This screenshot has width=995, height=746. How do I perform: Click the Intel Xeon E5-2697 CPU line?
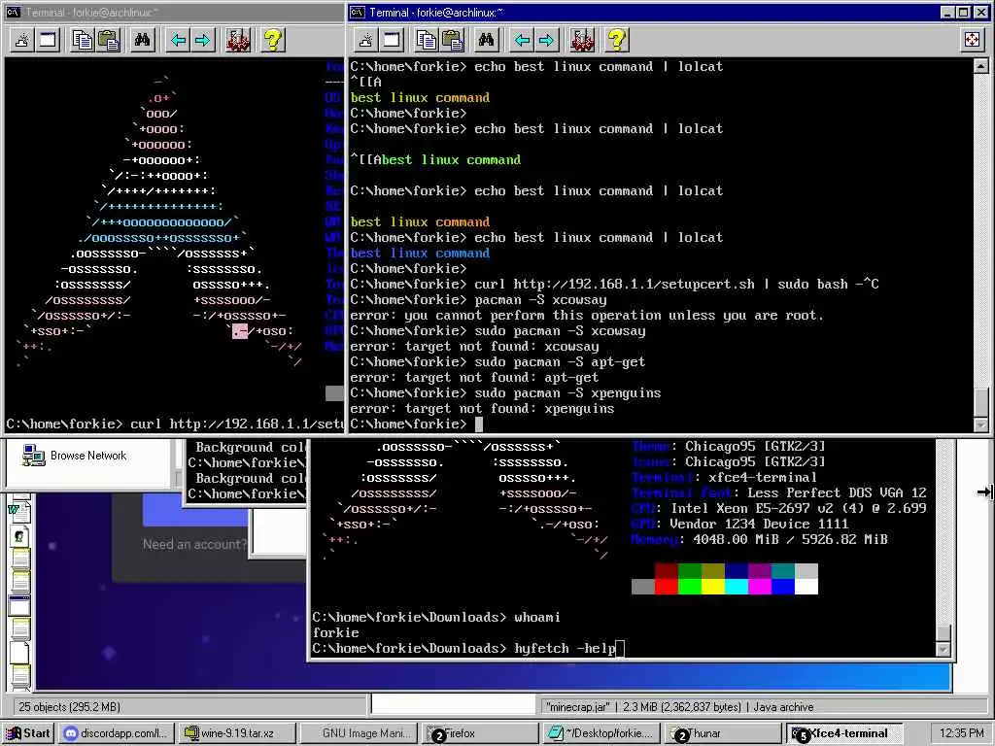tap(778, 508)
